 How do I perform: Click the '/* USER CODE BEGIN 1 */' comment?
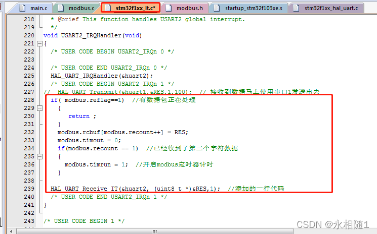click(84, 221)
